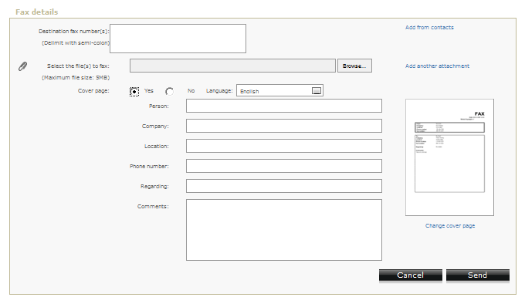This screenshot has width=525, height=304.
Task: Click the Send button
Action: coord(478,275)
